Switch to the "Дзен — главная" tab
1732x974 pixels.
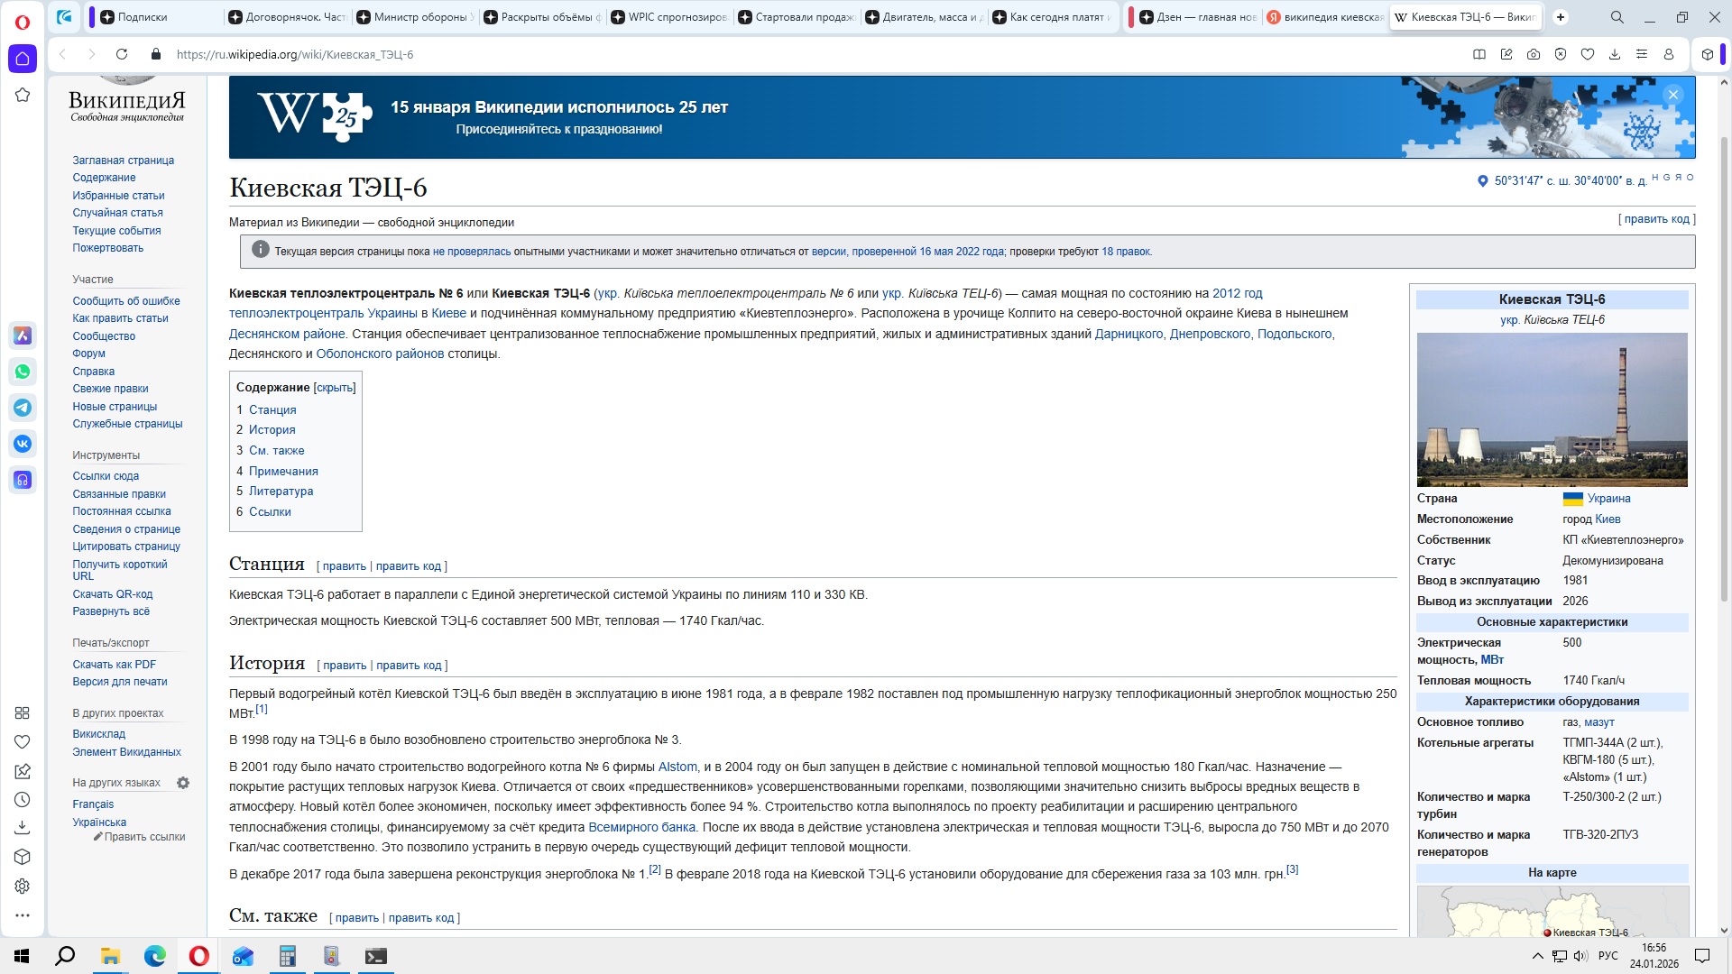tap(1196, 17)
